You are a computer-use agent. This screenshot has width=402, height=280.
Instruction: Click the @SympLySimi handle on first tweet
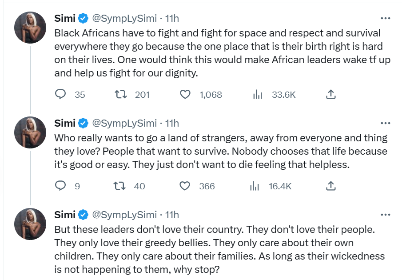(x=126, y=18)
